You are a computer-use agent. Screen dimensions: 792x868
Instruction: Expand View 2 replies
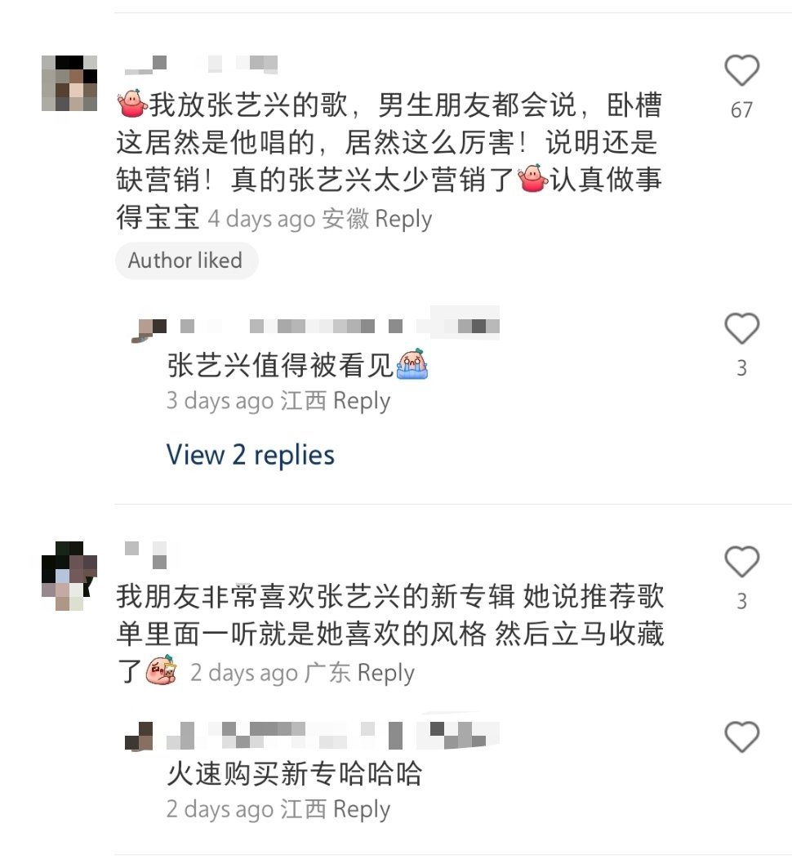(x=250, y=455)
